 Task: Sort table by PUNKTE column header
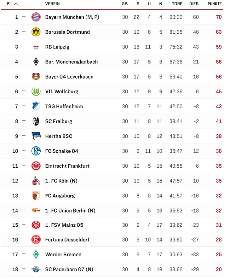pyautogui.click(x=215, y=4)
